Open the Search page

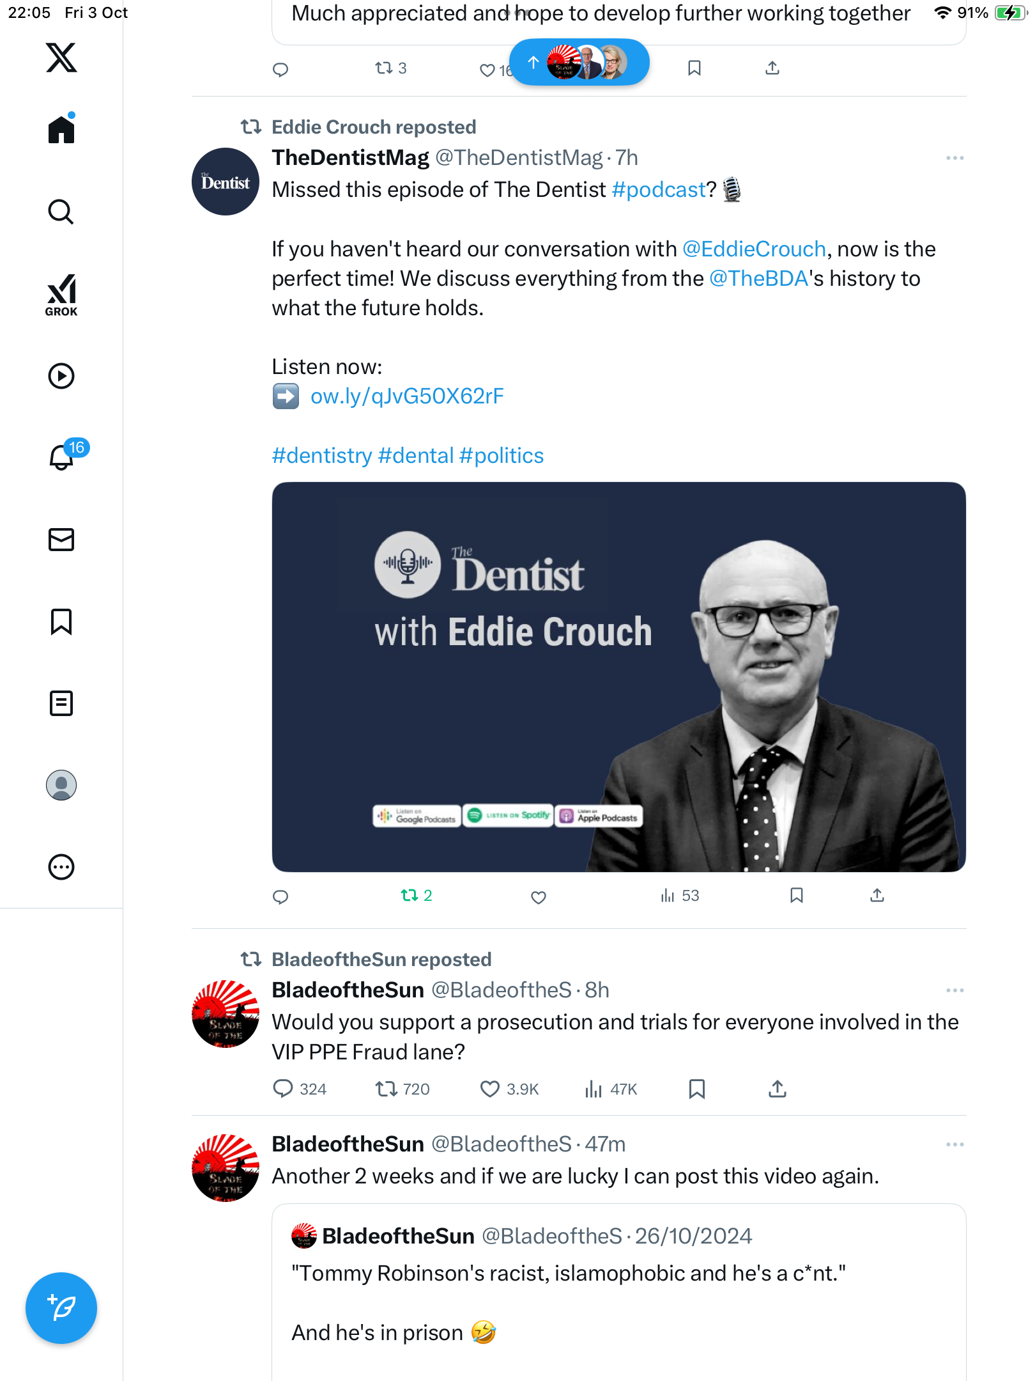[x=61, y=212]
